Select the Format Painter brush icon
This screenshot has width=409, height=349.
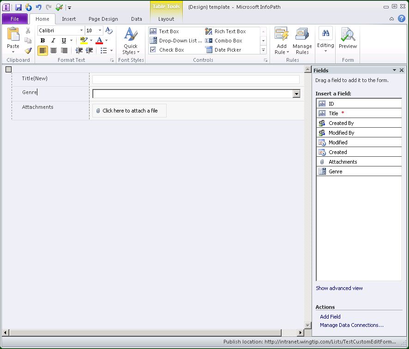[x=28, y=51]
